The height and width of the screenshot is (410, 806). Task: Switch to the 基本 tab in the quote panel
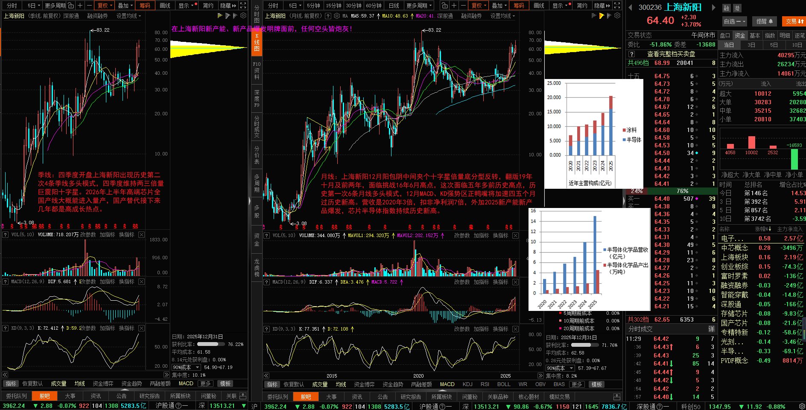point(755,35)
